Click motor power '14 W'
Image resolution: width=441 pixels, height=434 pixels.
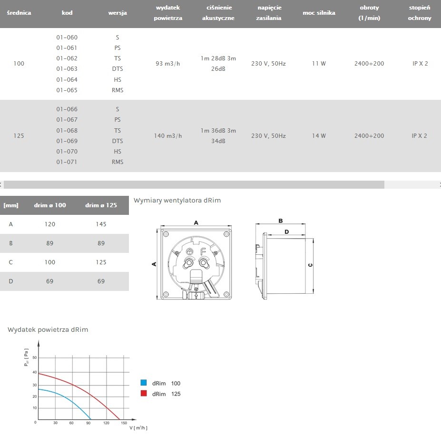(319, 136)
